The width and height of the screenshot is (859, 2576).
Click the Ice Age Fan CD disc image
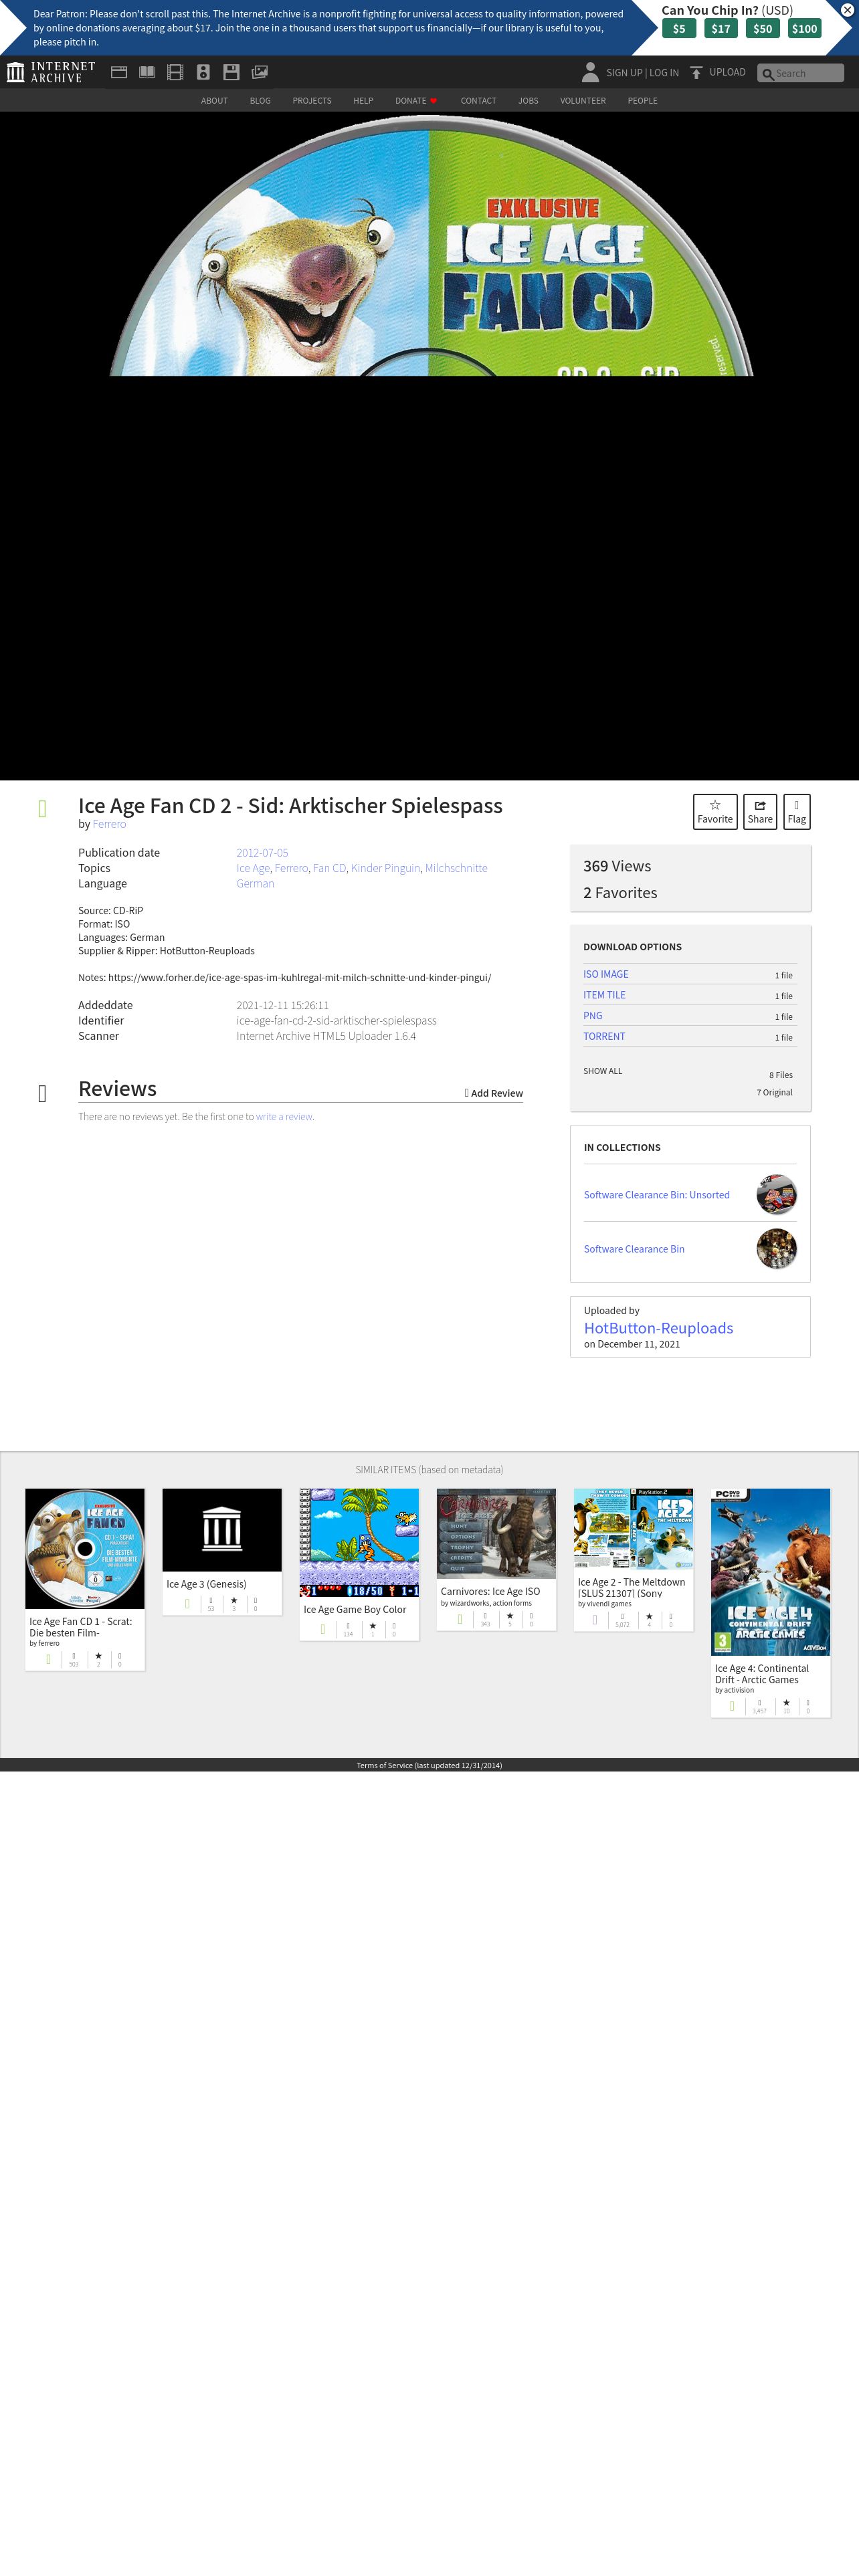point(431,246)
